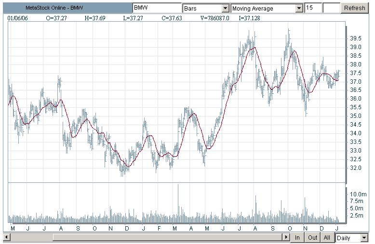
Task: Zoom in with the In button
Action: tap(297, 238)
